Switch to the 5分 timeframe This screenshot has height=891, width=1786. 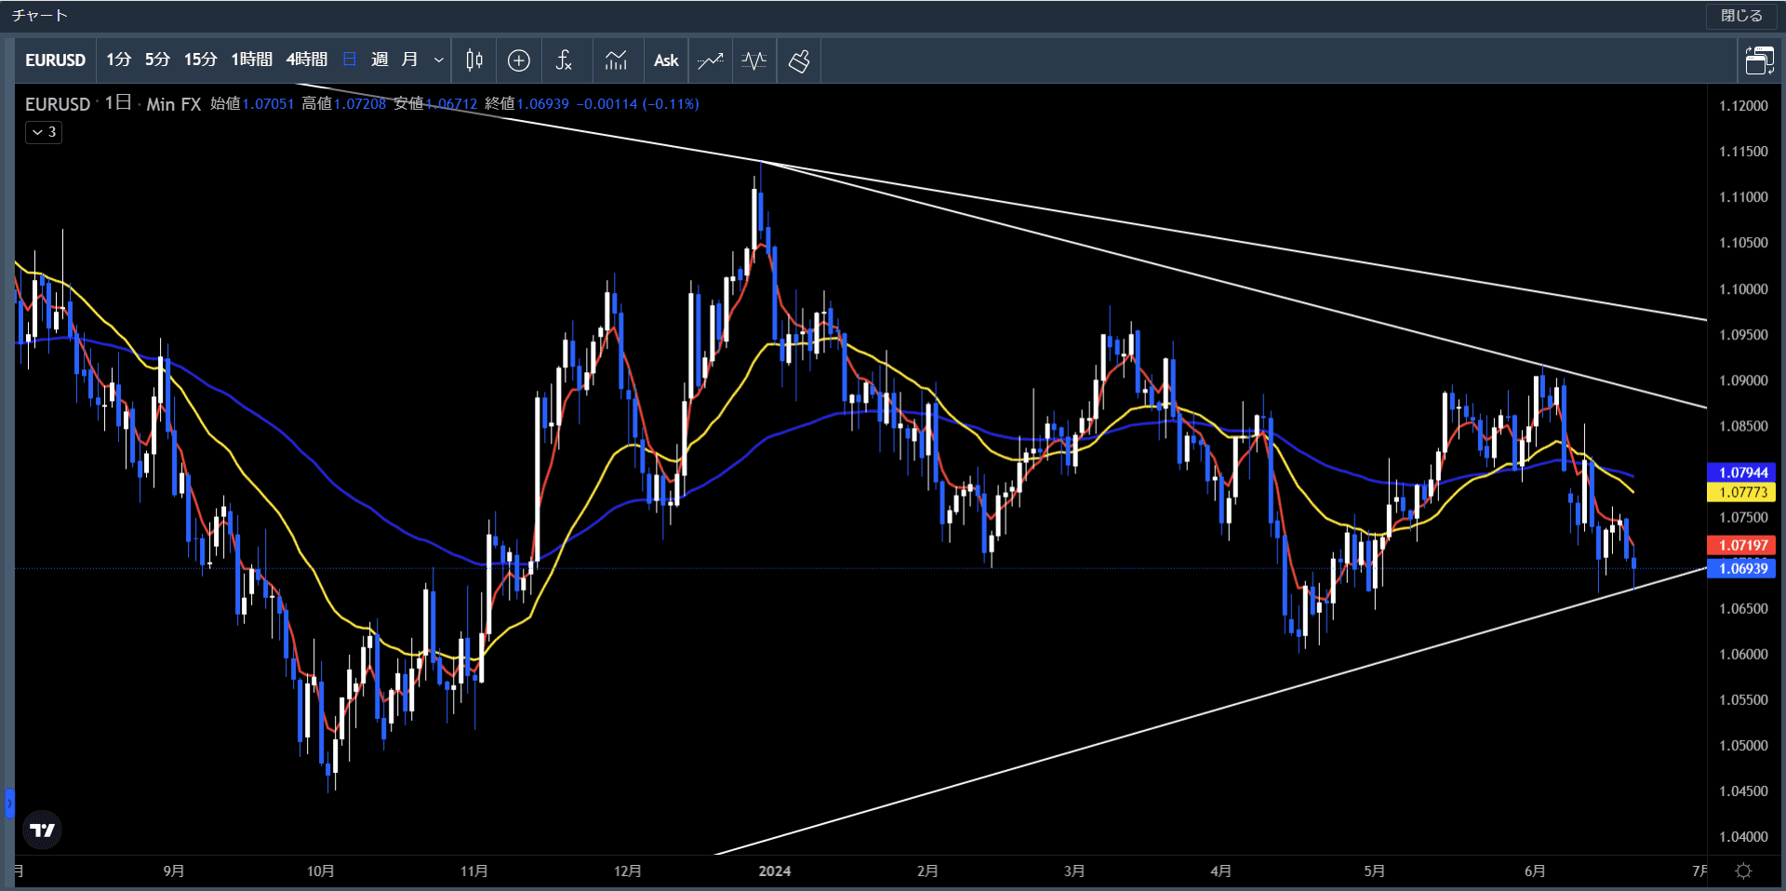[x=157, y=60]
